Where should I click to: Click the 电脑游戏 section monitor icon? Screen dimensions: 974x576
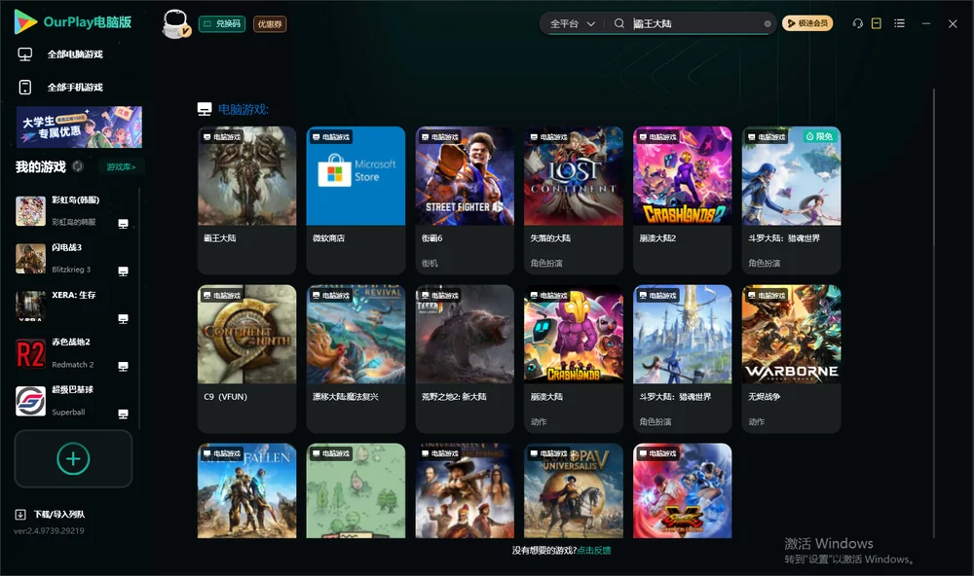click(x=205, y=109)
